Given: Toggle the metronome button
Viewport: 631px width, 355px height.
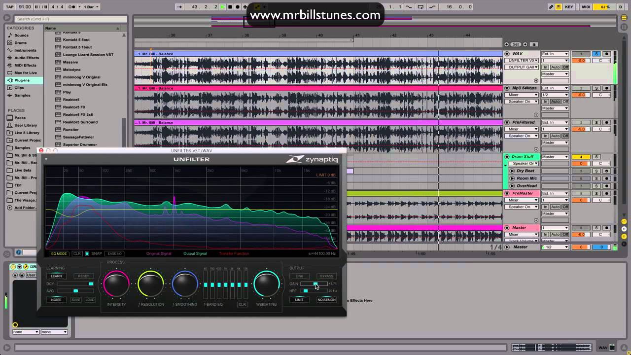Looking at the screenshot, I should tap(72, 7).
